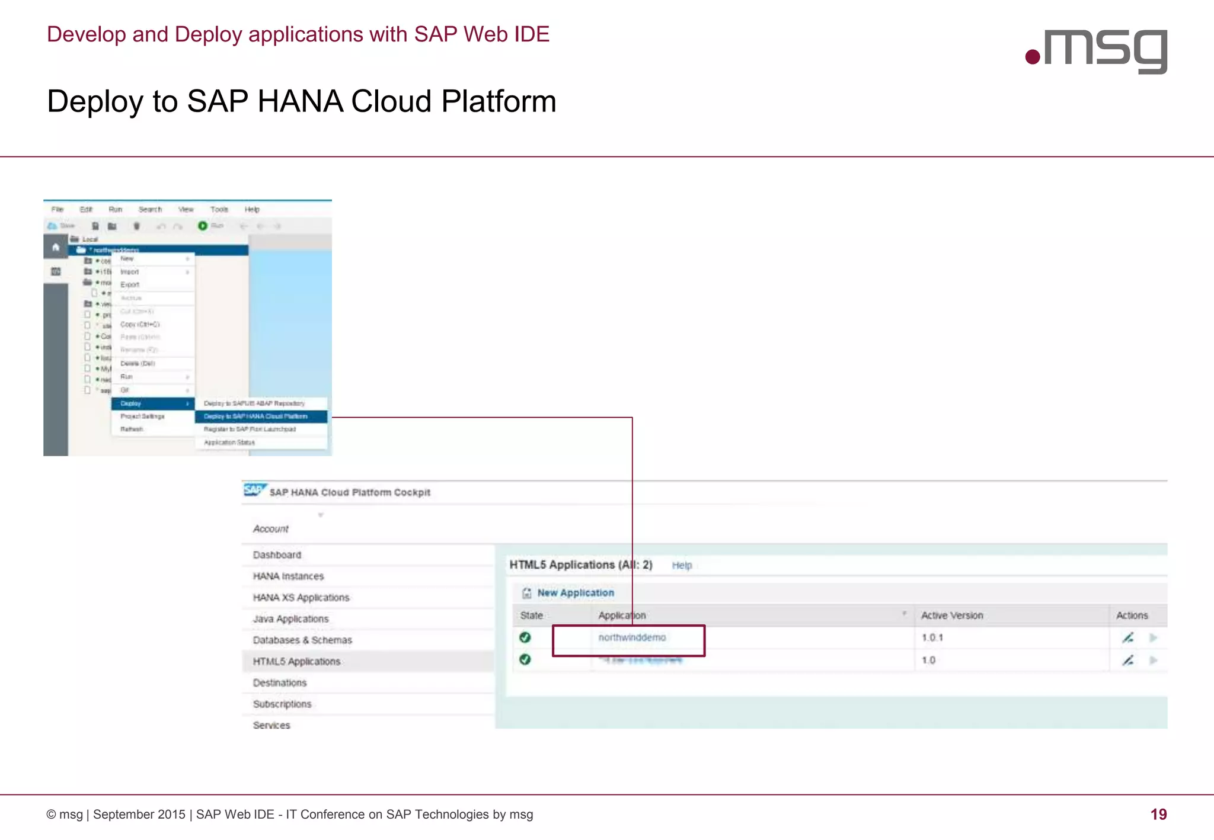This screenshot has height=840, width=1214.
Task: Click the Local workspace folder icon
Action: pos(75,239)
